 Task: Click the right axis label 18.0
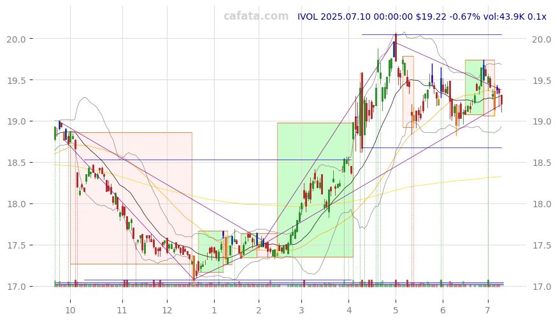coord(541,205)
